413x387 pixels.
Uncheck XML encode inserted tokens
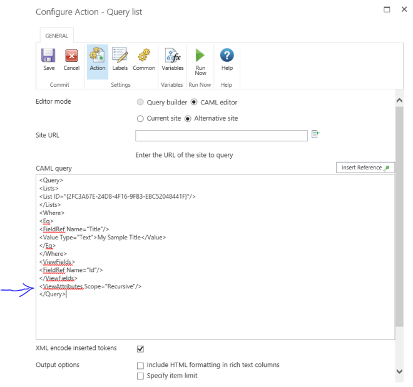[140, 349]
